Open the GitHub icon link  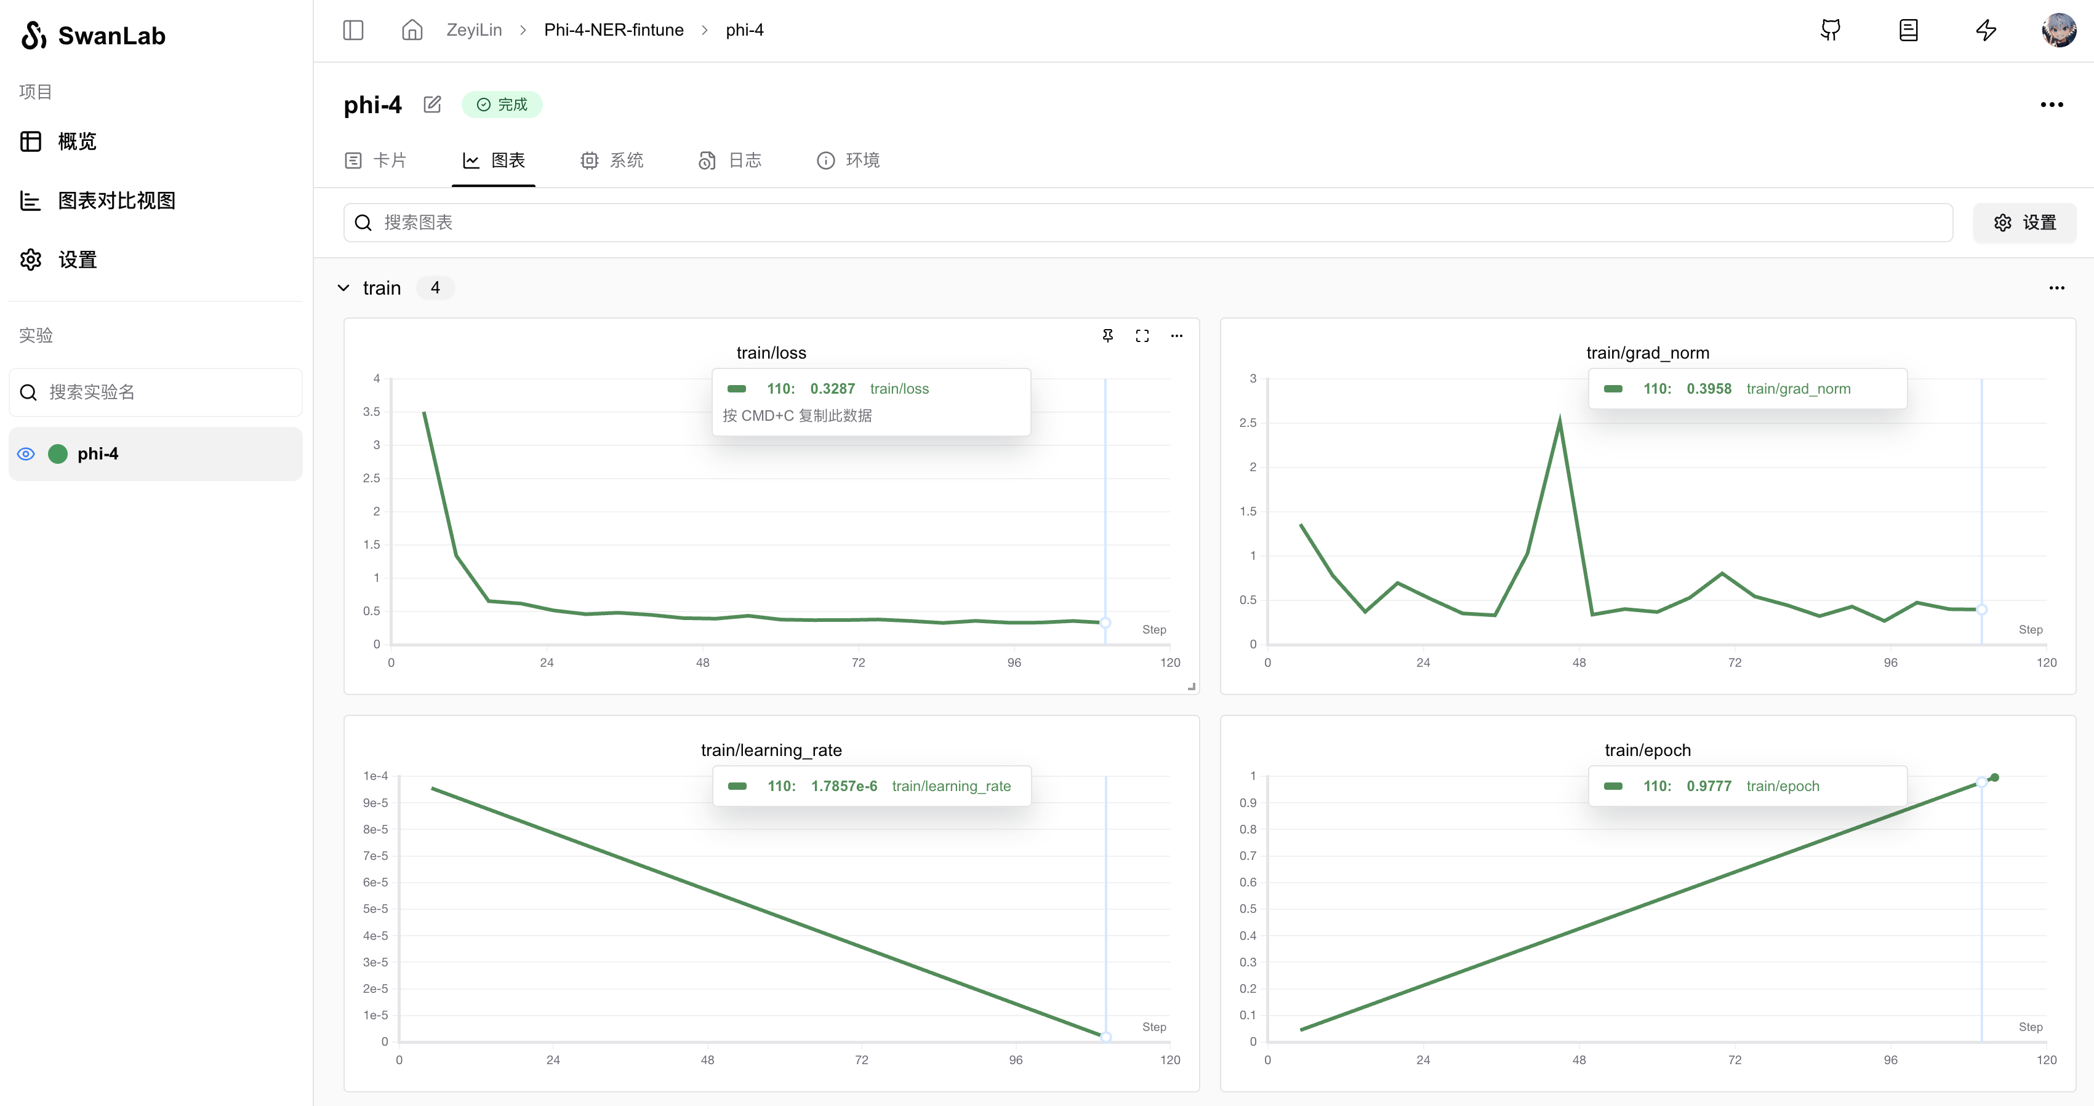(x=1831, y=30)
